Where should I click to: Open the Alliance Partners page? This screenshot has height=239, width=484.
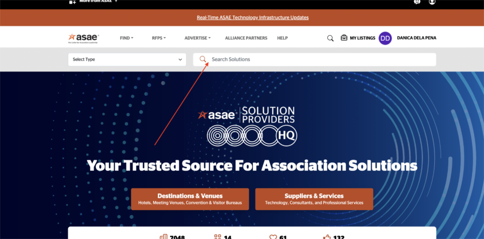246,38
